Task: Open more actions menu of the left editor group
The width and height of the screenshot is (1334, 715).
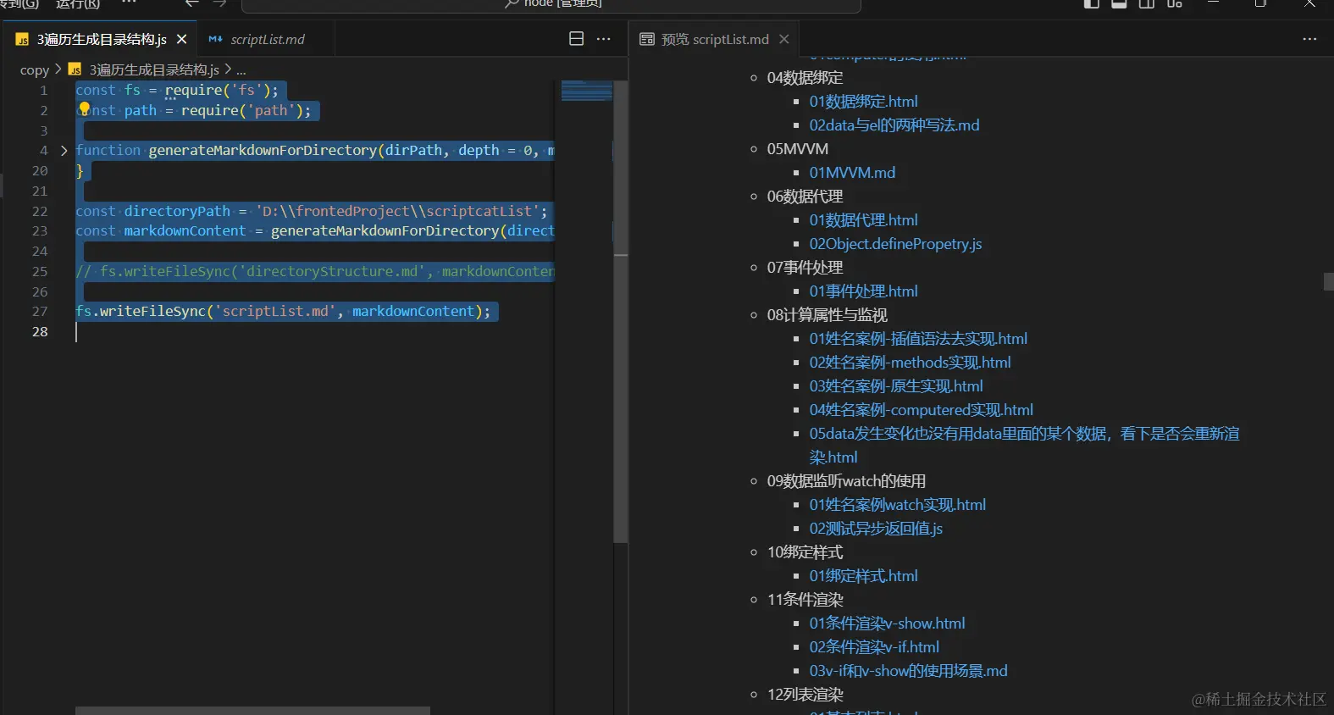Action: click(603, 39)
